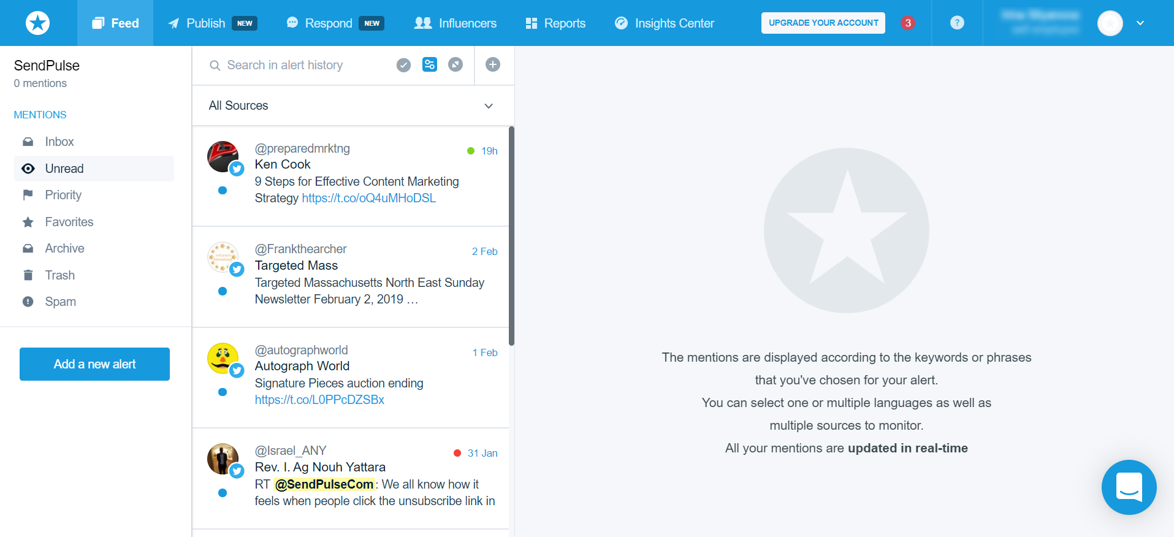Click the checkmark mark-all icon
Image resolution: width=1174 pixels, height=537 pixels.
pyautogui.click(x=403, y=64)
